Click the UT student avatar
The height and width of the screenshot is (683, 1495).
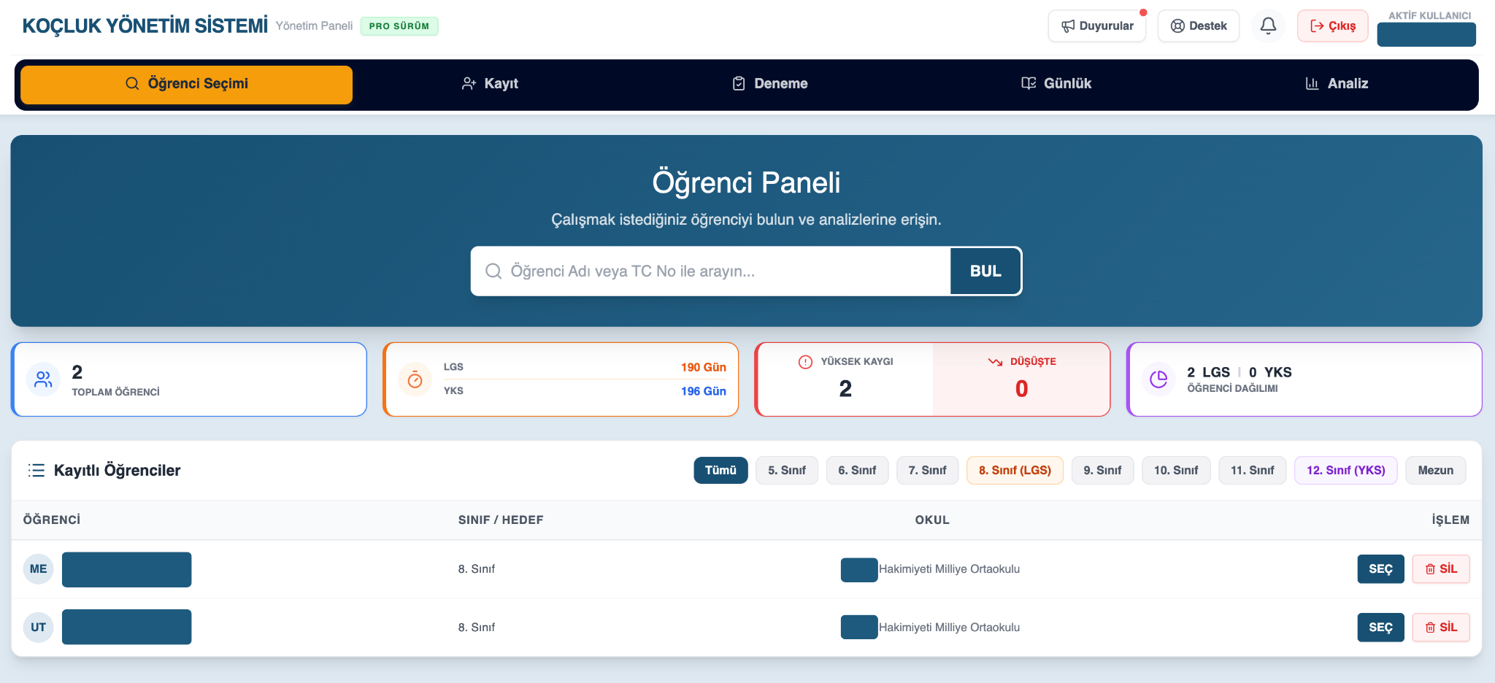coord(39,628)
